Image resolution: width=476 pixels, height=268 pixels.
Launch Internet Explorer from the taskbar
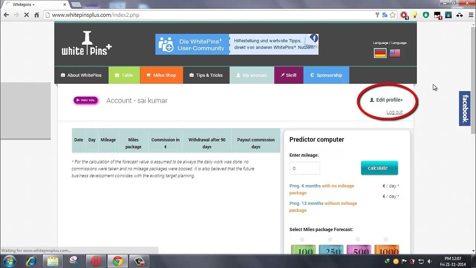(x=31, y=261)
